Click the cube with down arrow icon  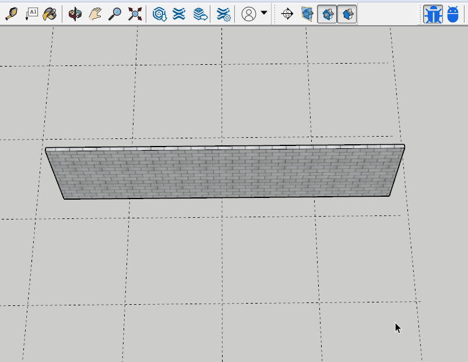[160, 14]
